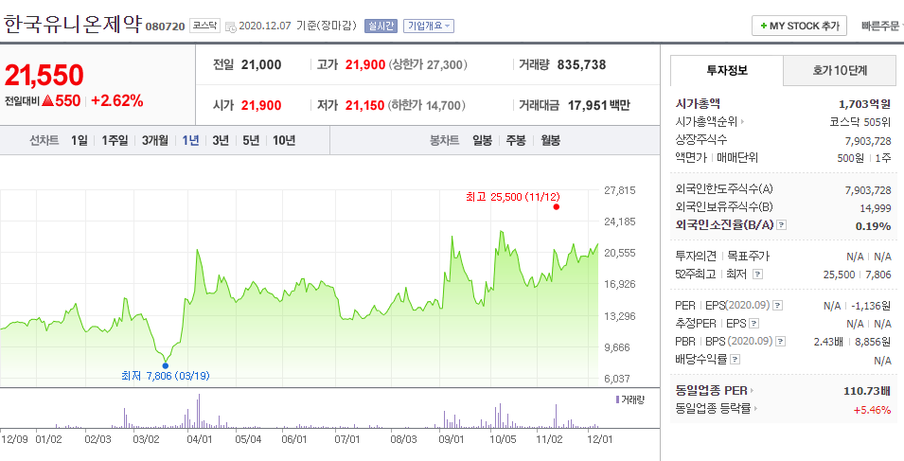Click the 코스닥 505위 rank value

tap(860, 122)
